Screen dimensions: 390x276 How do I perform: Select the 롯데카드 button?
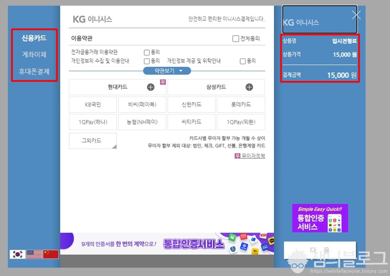pos(241,105)
